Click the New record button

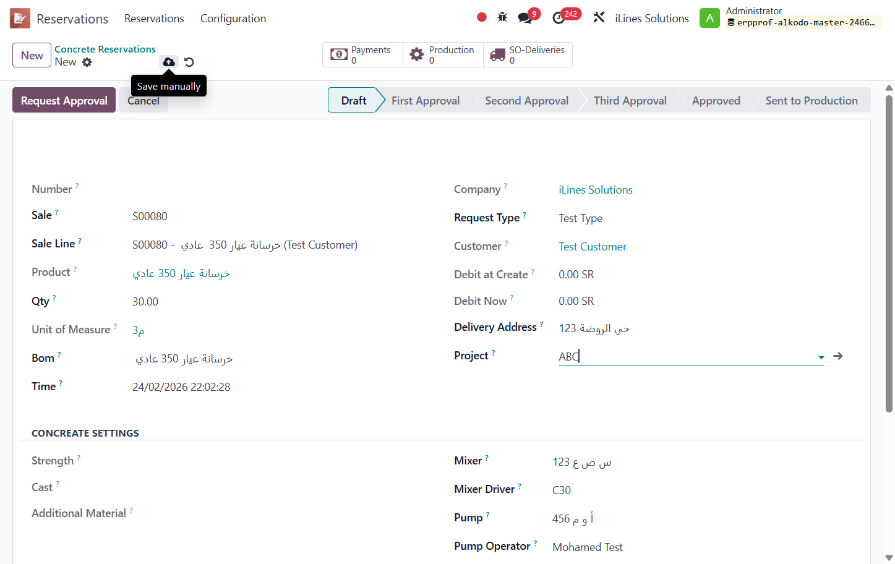pyautogui.click(x=32, y=55)
